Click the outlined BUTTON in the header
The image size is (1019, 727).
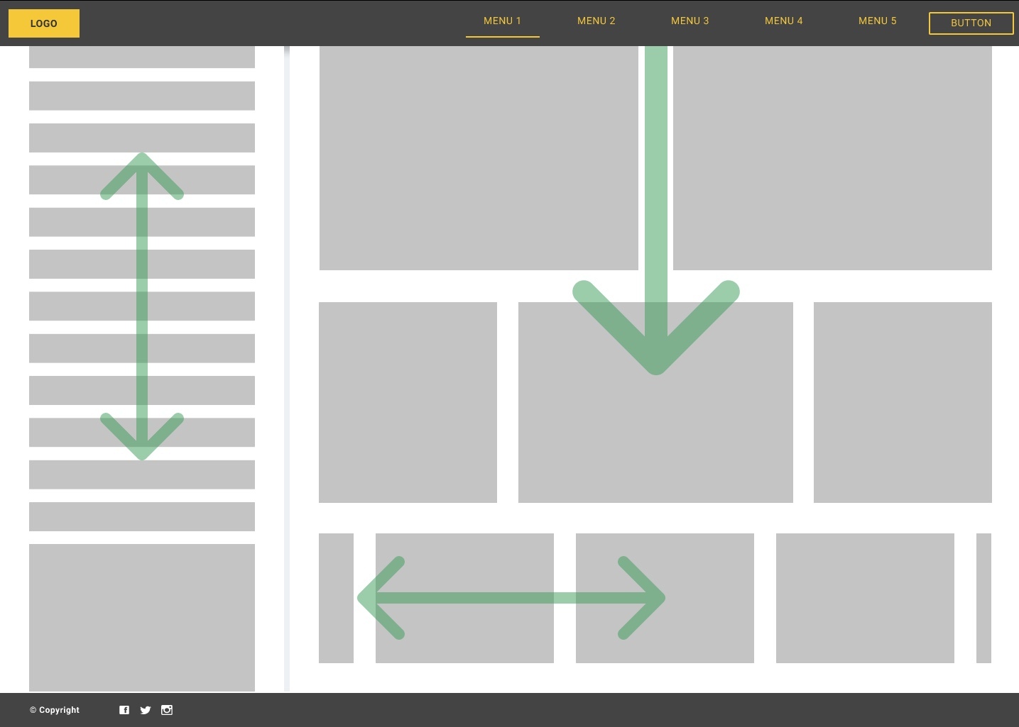971,23
